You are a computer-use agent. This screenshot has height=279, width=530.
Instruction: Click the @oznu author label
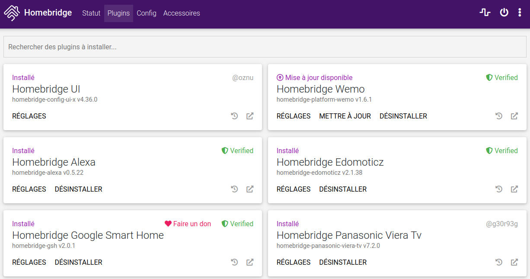243,77
